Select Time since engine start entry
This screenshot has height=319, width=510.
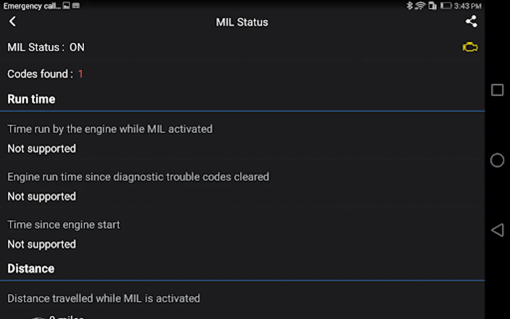click(x=64, y=234)
